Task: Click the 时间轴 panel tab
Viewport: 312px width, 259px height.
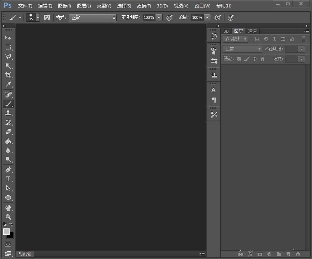Action: click(25, 254)
